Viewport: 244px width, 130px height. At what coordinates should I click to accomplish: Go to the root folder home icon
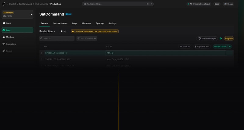point(62,31)
